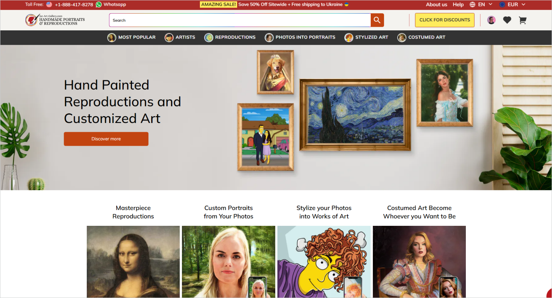
Task: Select the Mona Lisa reproductions thumbnail
Action: pos(133,262)
